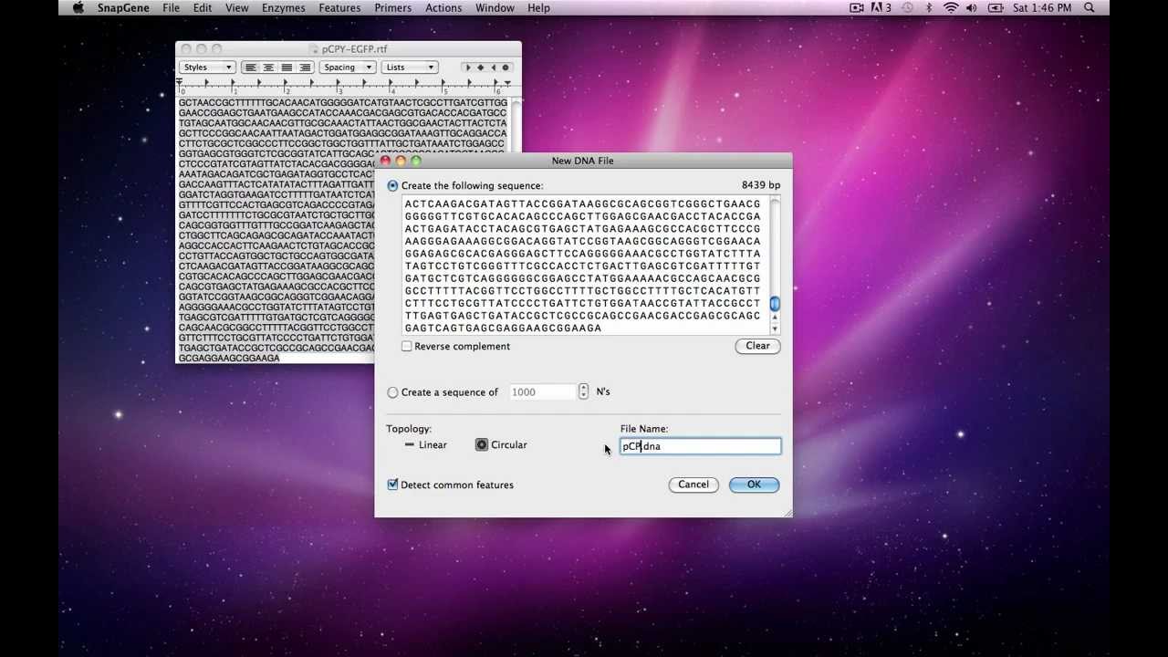This screenshot has width=1168, height=657.
Task: Pick the left tab stop marker icon
Action: click(x=468, y=68)
